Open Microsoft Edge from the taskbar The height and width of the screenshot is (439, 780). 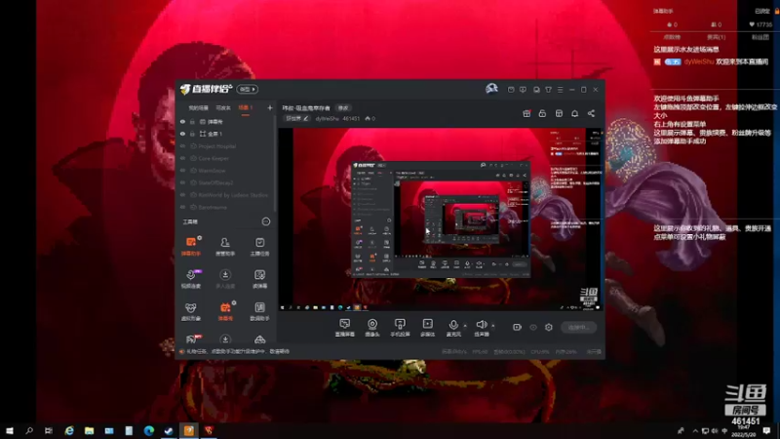pos(149,430)
